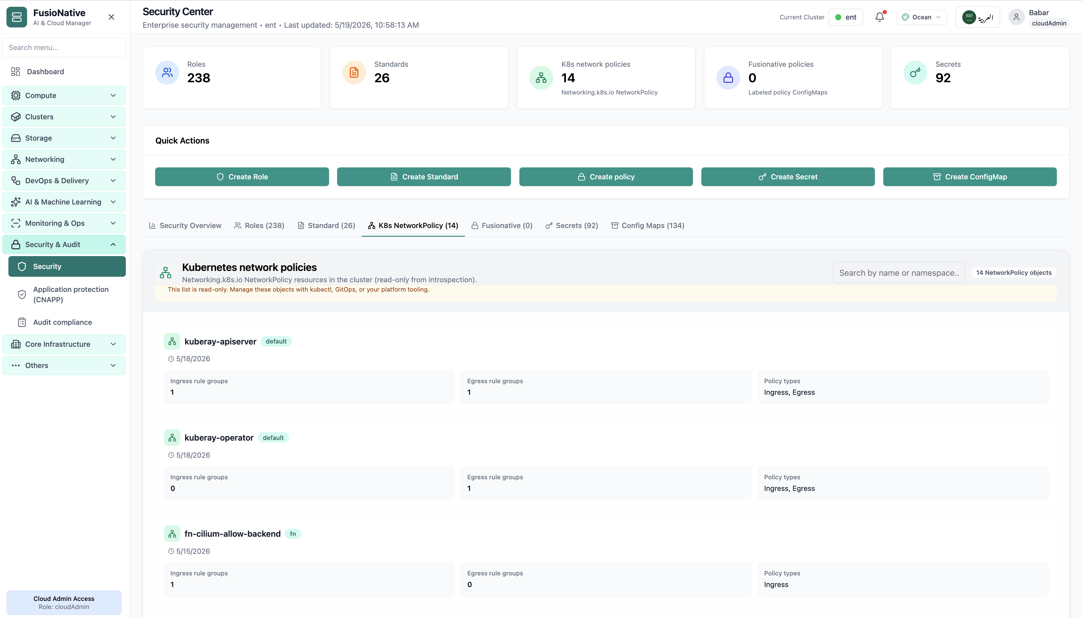Close the sidebar with the X icon
Viewport: 1082px width, 618px height.
point(111,17)
